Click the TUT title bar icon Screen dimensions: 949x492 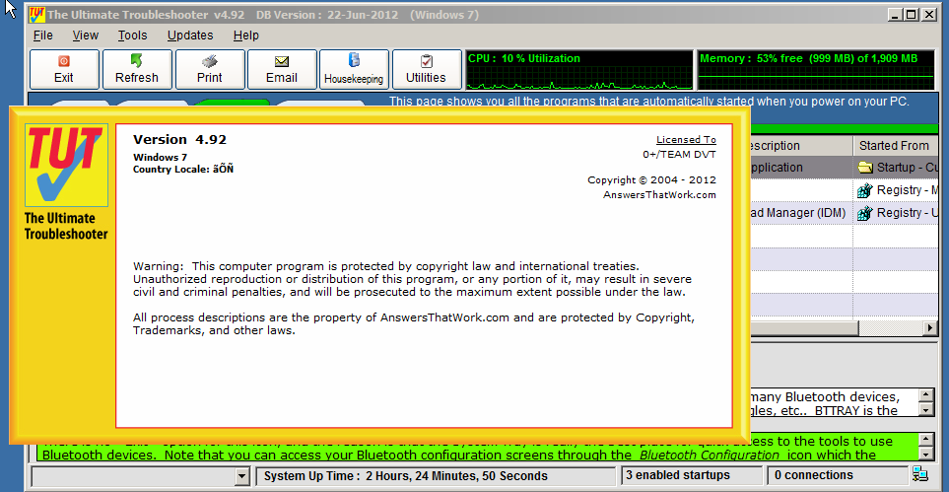[36, 15]
